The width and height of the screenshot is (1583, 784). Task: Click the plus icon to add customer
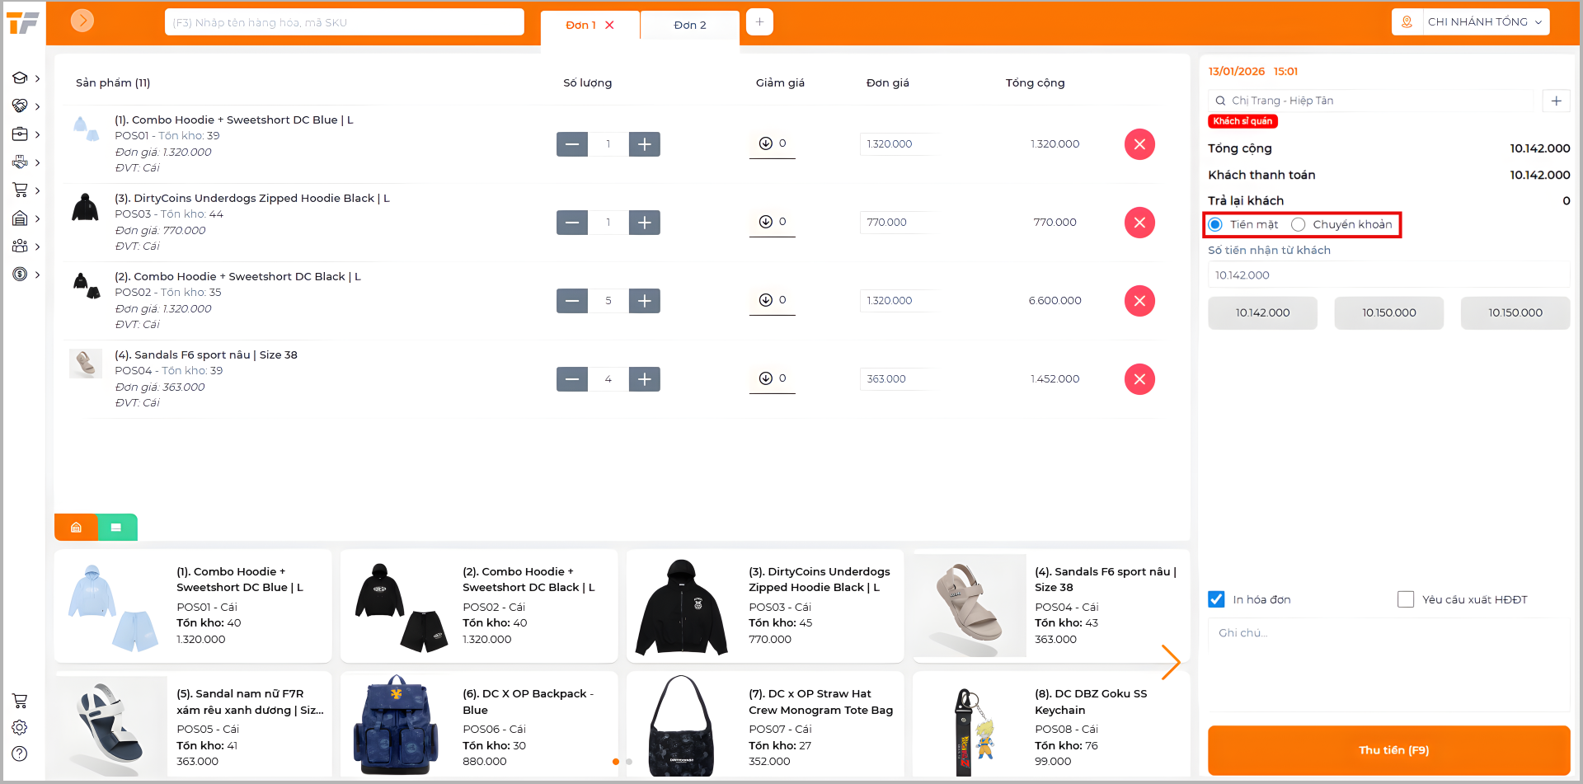[1556, 101]
